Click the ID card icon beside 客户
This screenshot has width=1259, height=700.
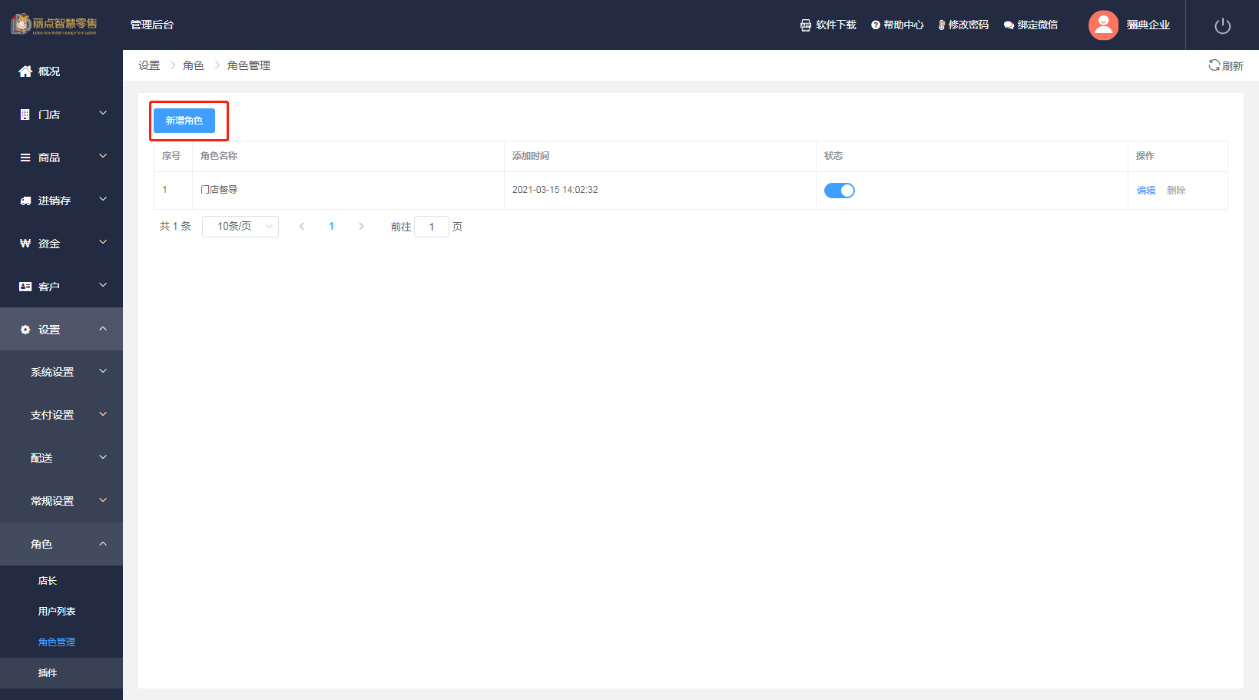(25, 287)
